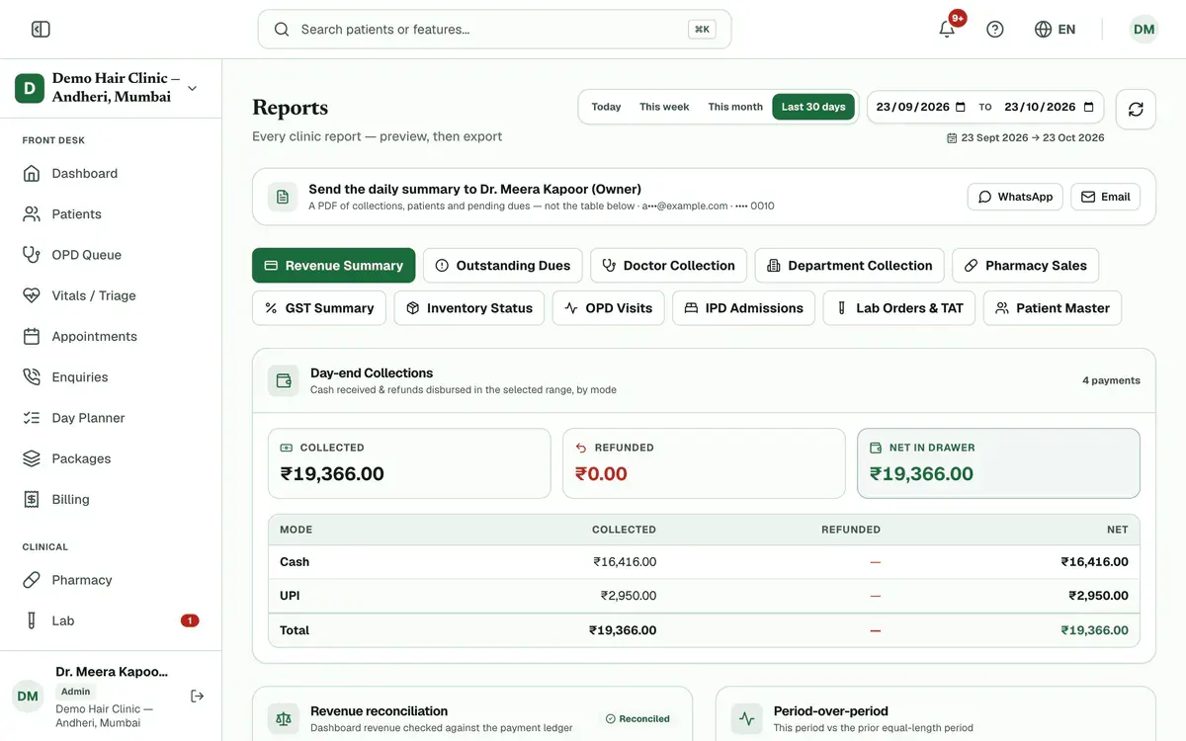The image size is (1186, 741).
Task: Click the ⌘K shortcut badge in search
Action: pyautogui.click(x=702, y=30)
